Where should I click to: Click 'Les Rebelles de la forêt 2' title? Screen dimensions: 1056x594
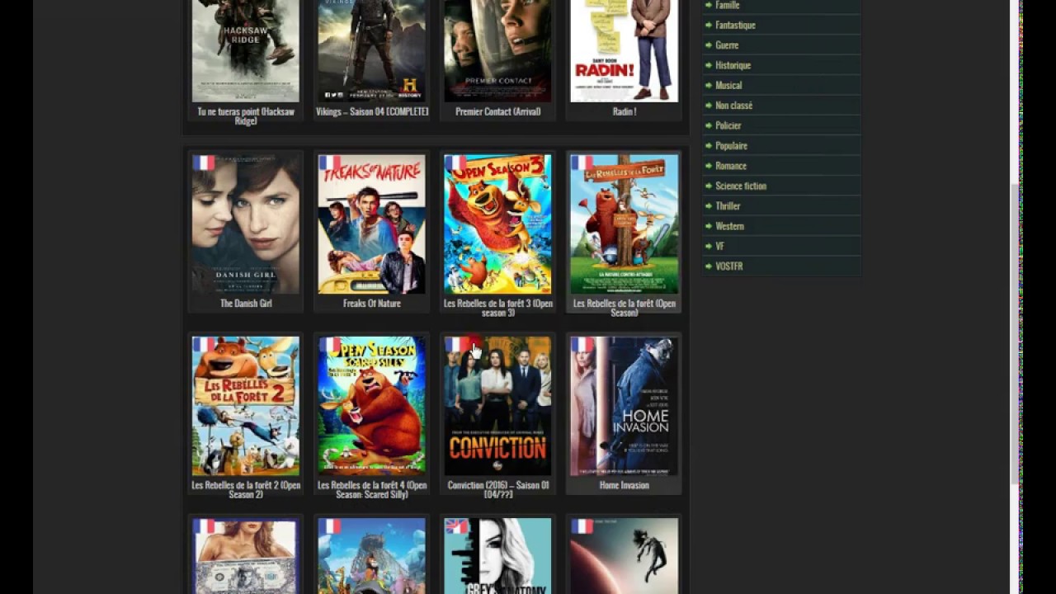pyautogui.click(x=246, y=490)
